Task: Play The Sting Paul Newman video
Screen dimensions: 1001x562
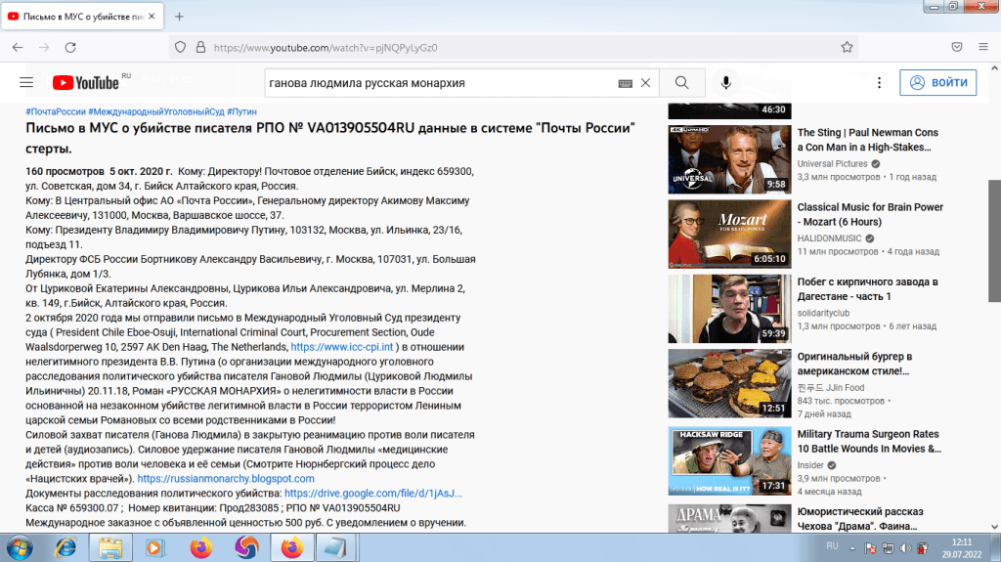Action: click(729, 158)
